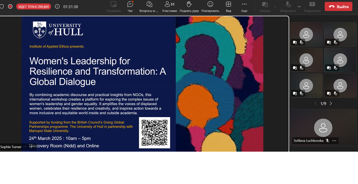Screen dimensions: 358x184
Task: Open Svitlana Luchkovska's more options dots
Action: tap(334, 140)
